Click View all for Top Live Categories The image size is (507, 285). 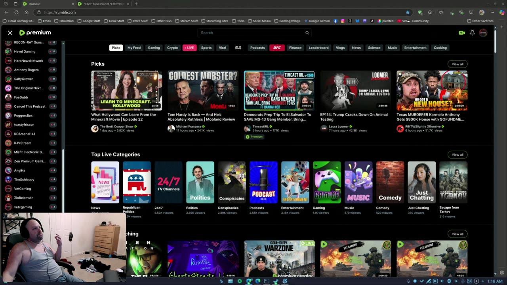point(457,155)
